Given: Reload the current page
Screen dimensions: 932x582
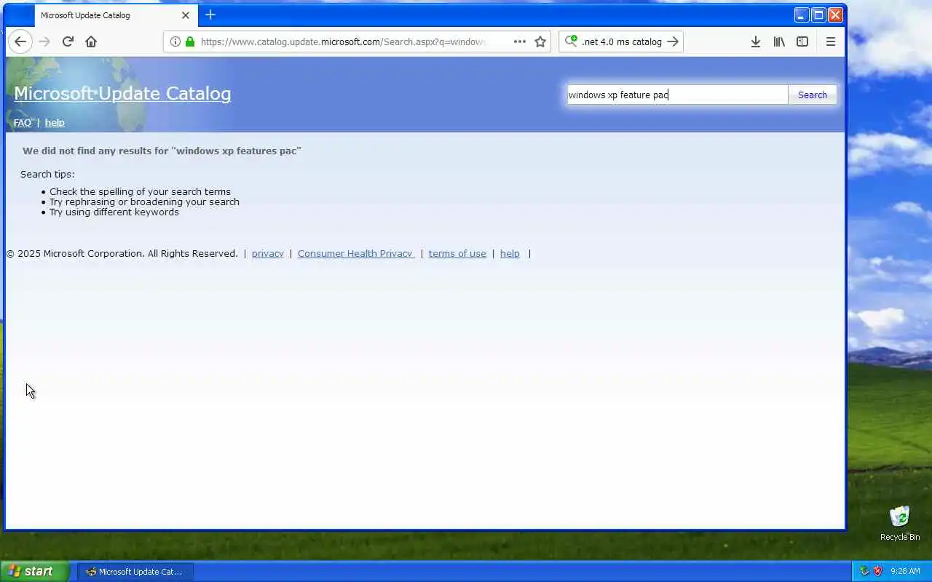Looking at the screenshot, I should point(68,41).
